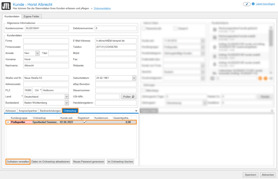Click the blue info icon beside Label hinzufügen
Screen dimensions: 278x179
point(253,4)
